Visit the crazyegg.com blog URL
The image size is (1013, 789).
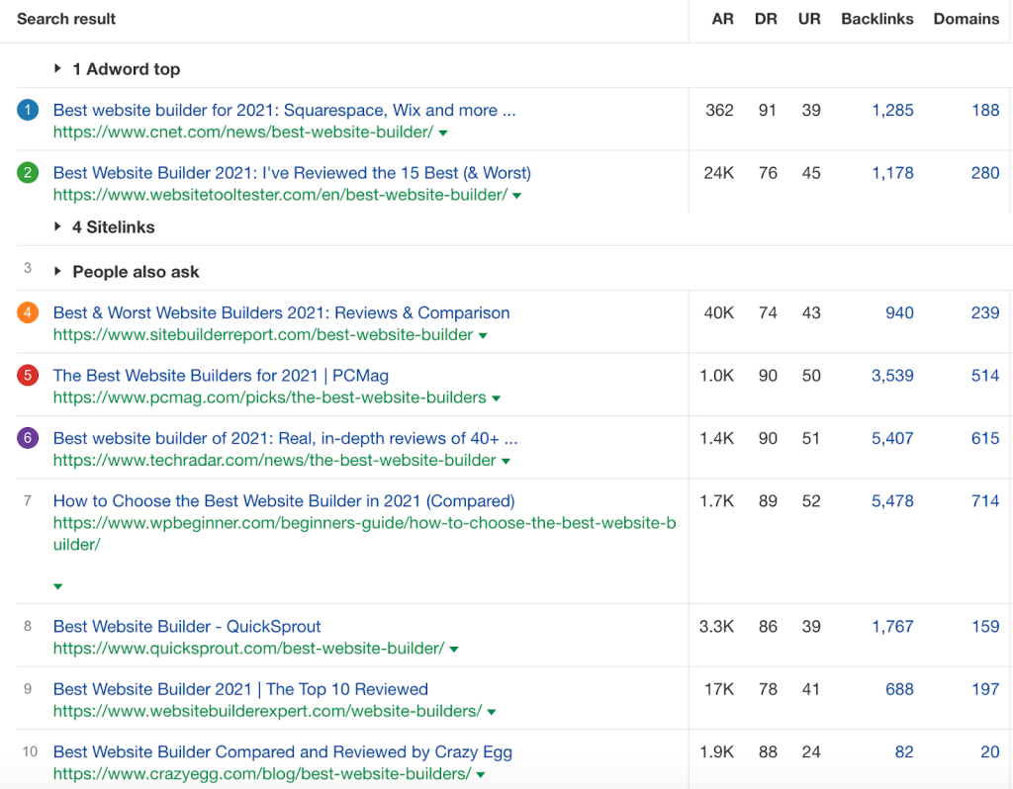(261, 773)
